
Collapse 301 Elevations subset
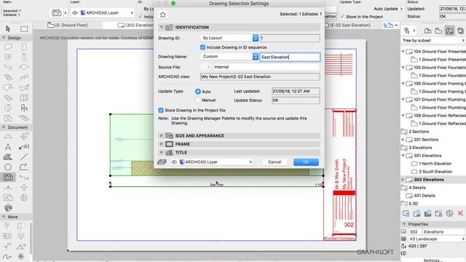tap(403, 155)
